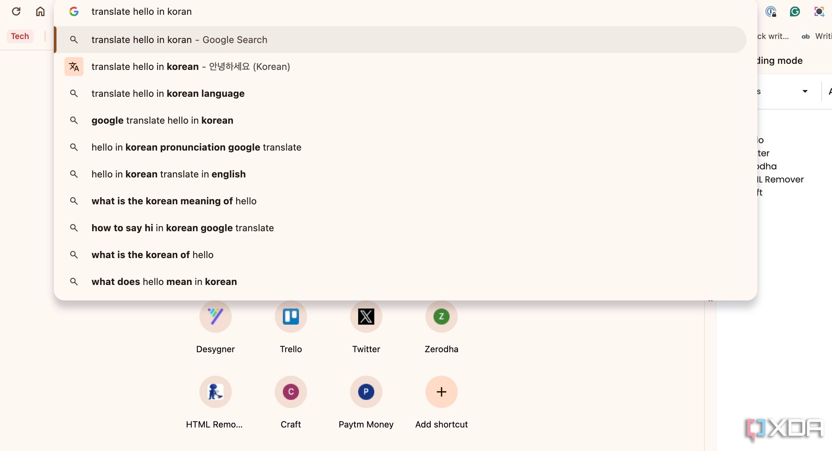Viewport: 832px width, 451px height.
Task: Click the Google translate suggestion icon
Action: coord(74,66)
